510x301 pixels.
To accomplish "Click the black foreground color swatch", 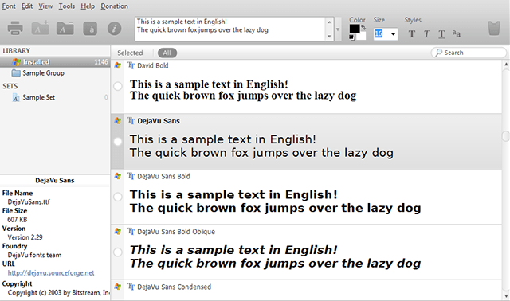I will coord(354,29).
